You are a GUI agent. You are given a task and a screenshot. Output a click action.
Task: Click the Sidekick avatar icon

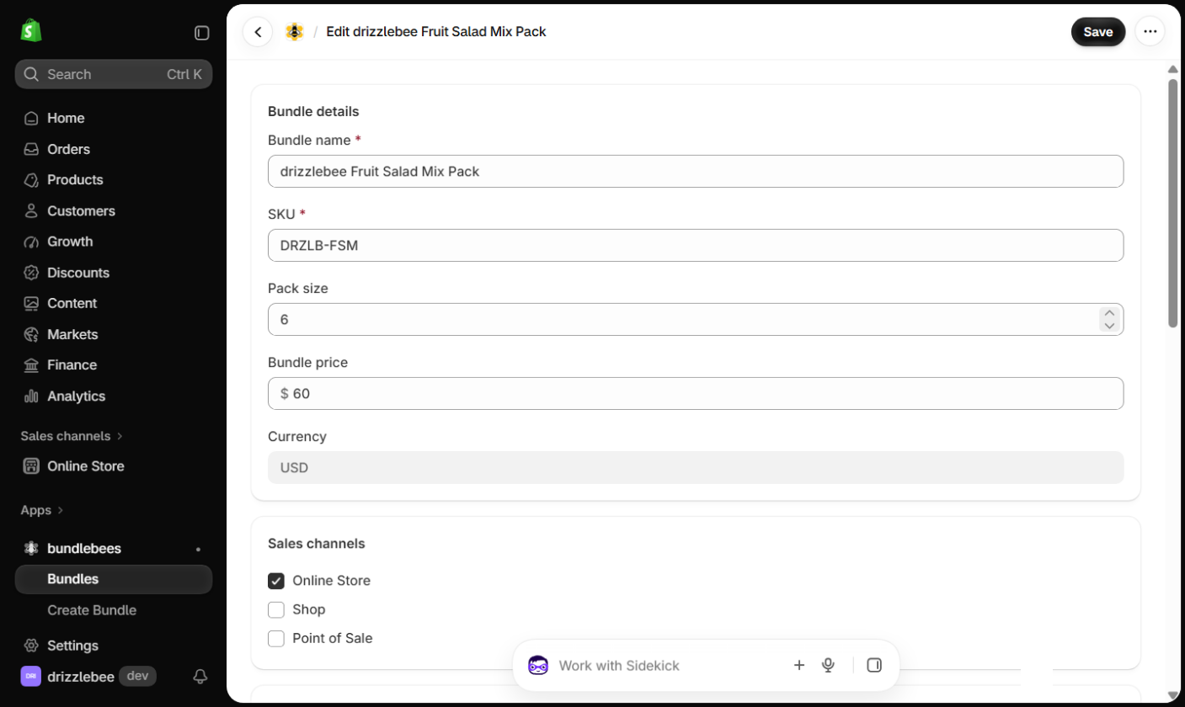click(538, 666)
